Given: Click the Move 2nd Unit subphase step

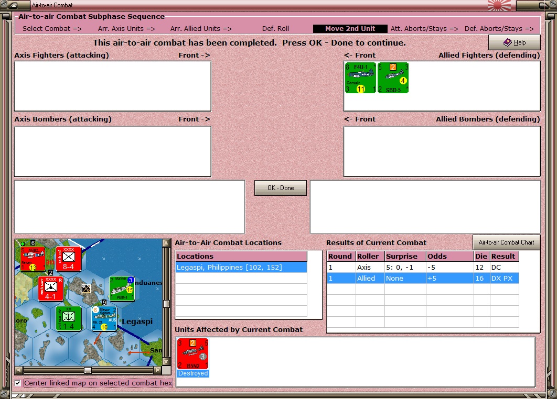Looking at the screenshot, I should (x=350, y=29).
